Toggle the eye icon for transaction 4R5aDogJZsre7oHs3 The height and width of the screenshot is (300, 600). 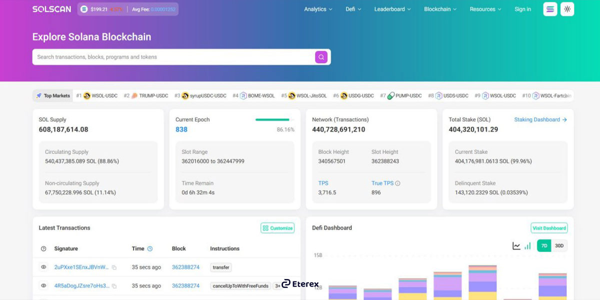43,285
